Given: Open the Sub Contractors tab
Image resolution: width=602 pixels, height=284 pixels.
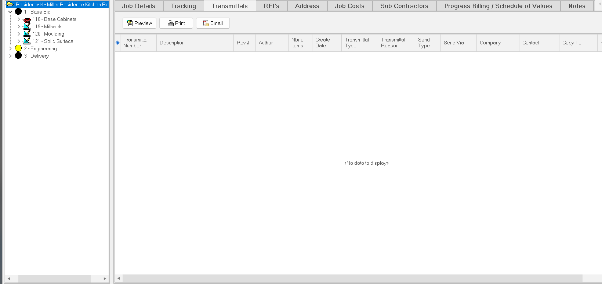Looking at the screenshot, I should click(404, 6).
